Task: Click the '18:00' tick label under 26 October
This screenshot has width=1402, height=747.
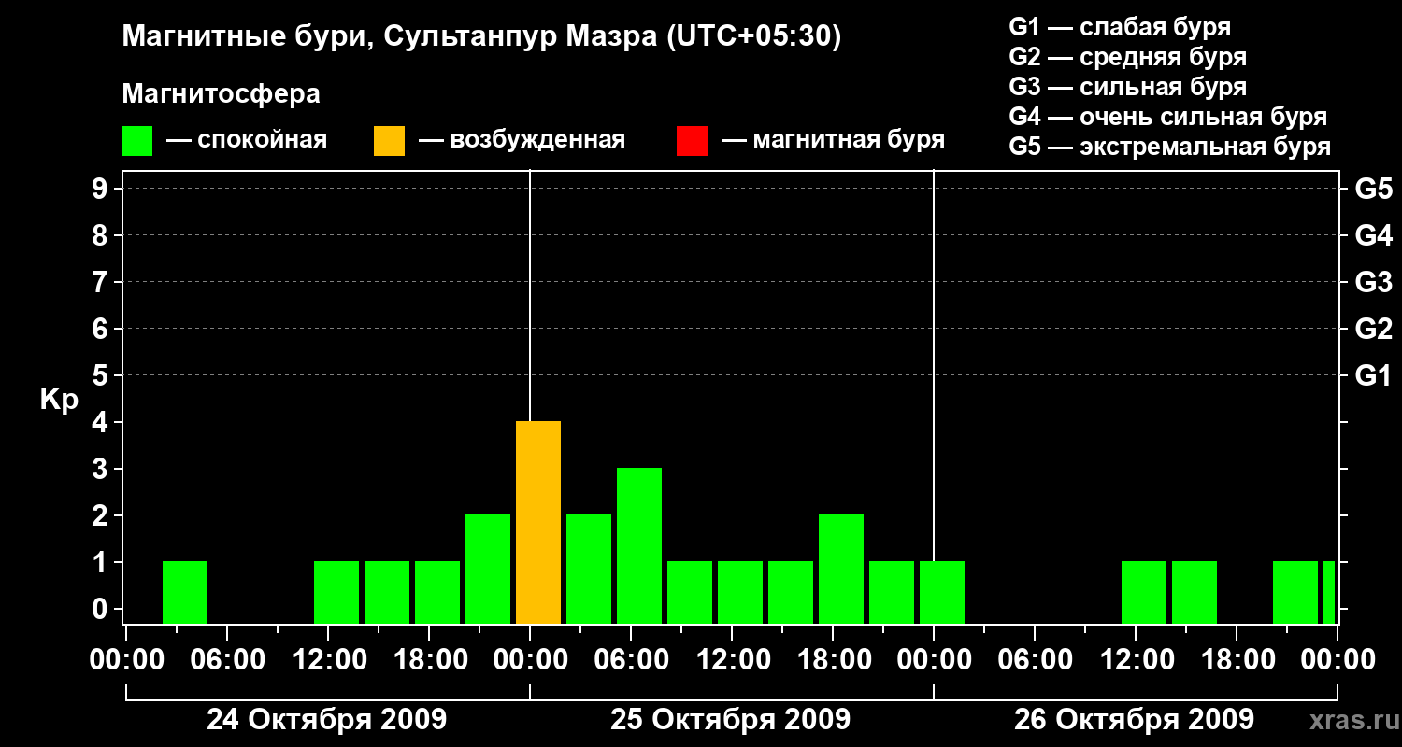Action: click(x=1237, y=660)
